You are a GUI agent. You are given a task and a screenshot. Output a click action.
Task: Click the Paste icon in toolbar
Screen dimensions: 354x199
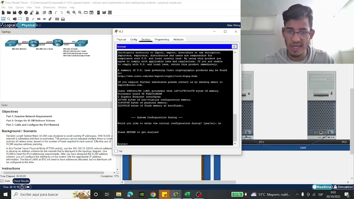coord(50,12)
